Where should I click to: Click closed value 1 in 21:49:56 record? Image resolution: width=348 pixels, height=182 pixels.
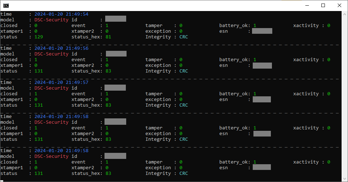tap(36, 60)
